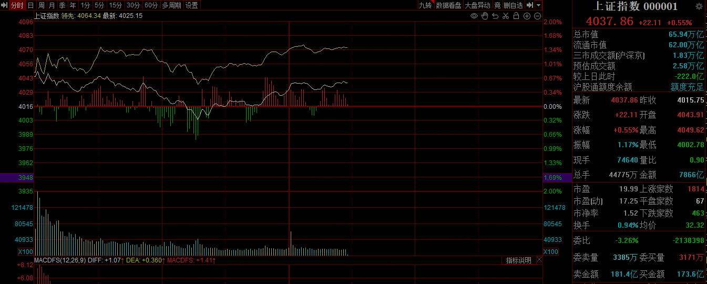707x284 pixels.
Task: Zoom out with the minus circle icon
Action: (537, 16)
